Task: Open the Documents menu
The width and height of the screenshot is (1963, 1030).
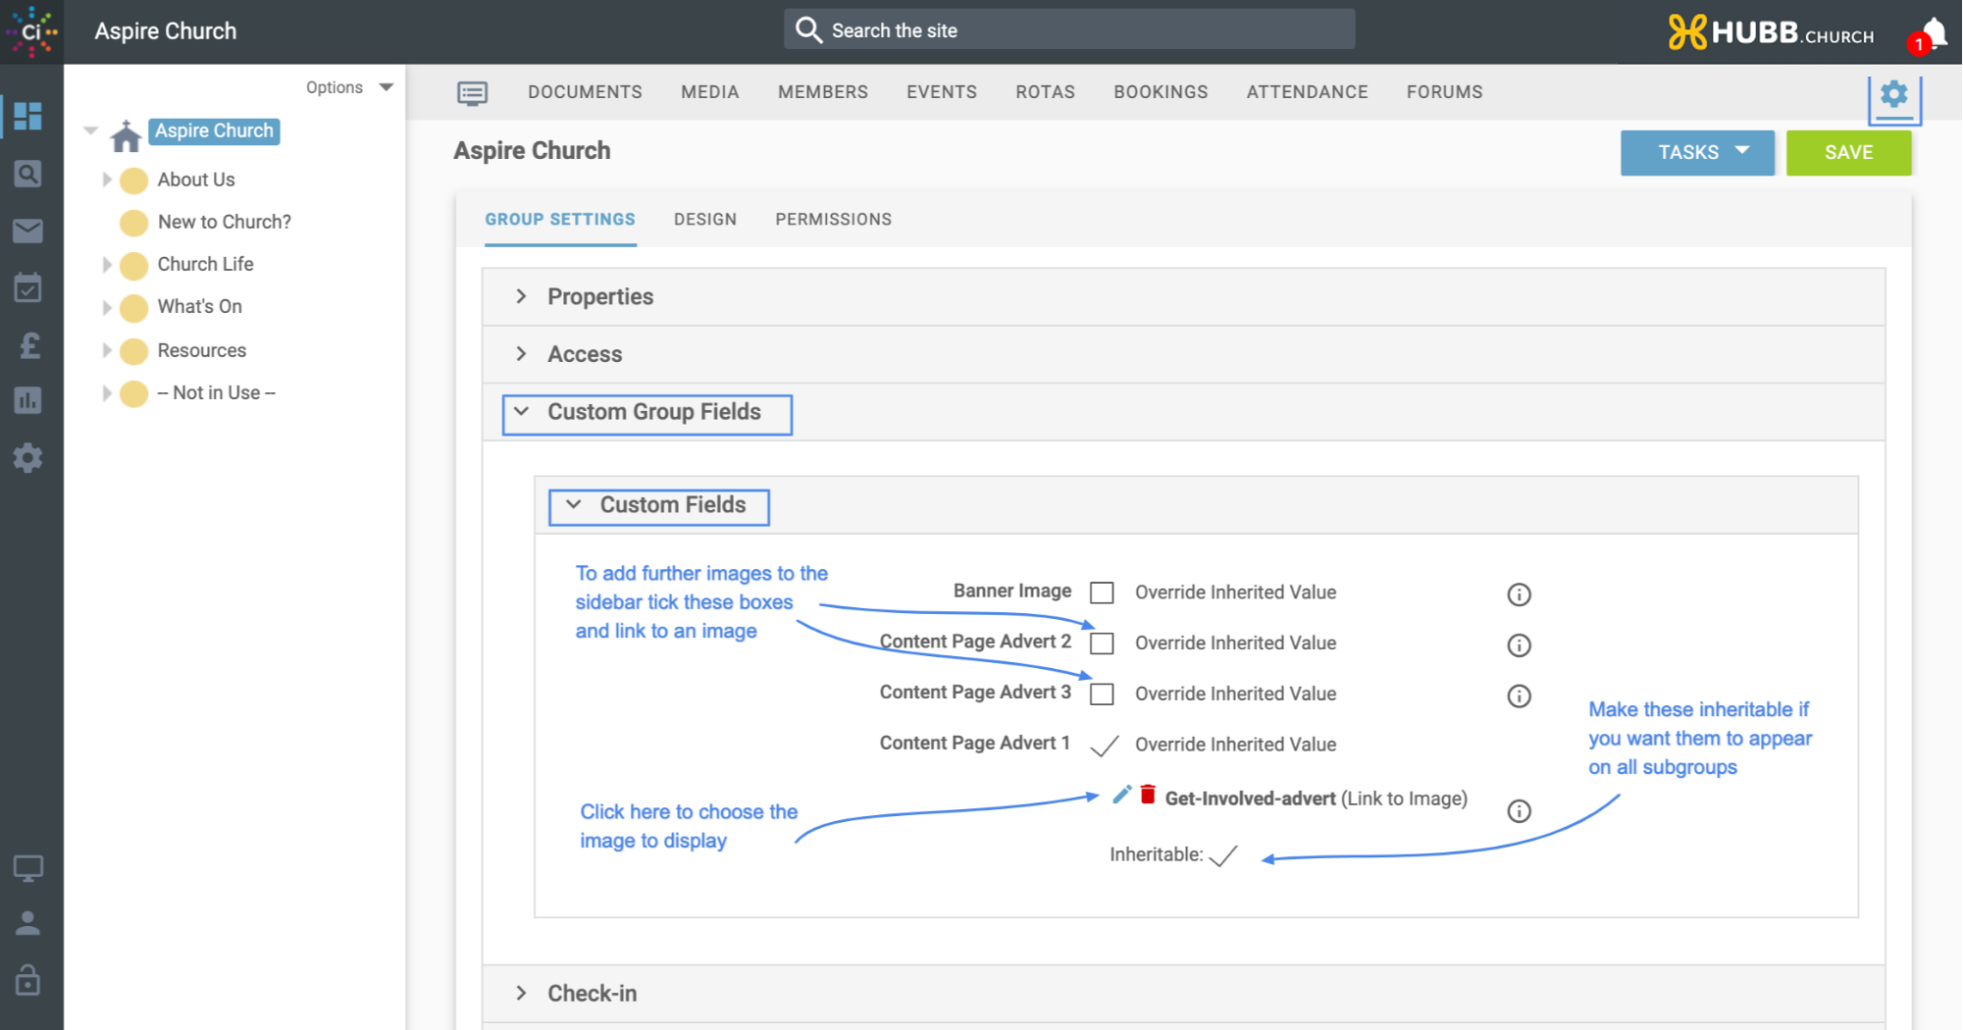Action: point(585,92)
